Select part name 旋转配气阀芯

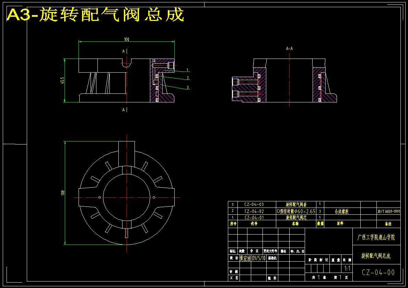(x=296, y=217)
